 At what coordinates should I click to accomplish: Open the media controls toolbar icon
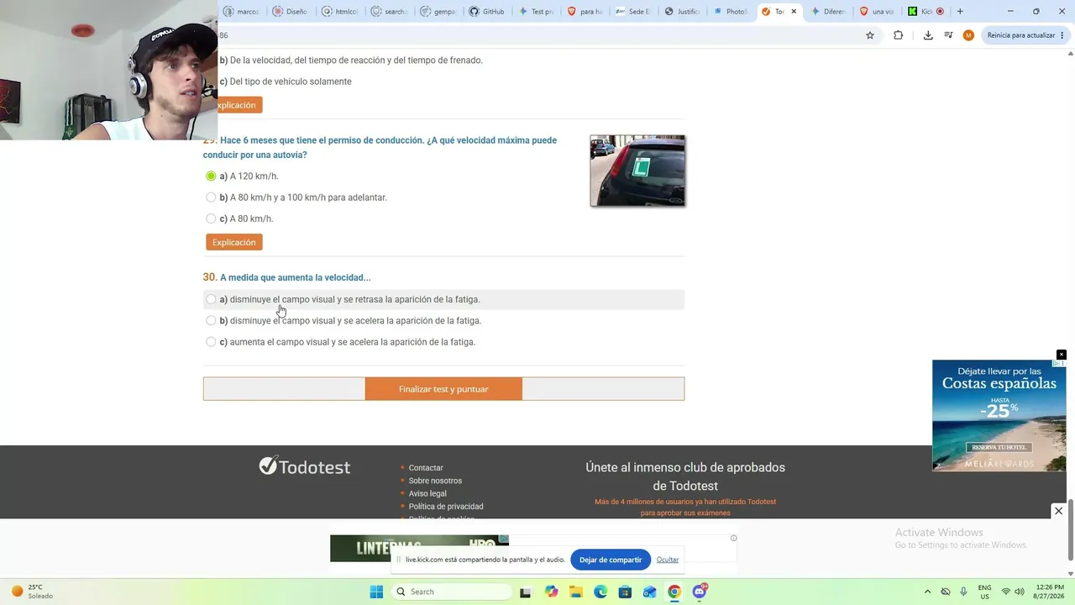[948, 35]
